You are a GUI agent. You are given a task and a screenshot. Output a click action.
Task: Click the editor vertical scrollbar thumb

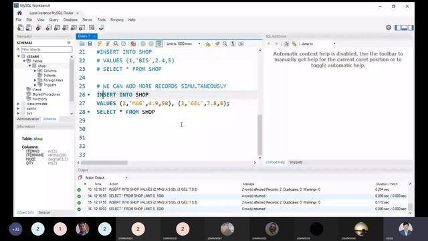(260, 135)
